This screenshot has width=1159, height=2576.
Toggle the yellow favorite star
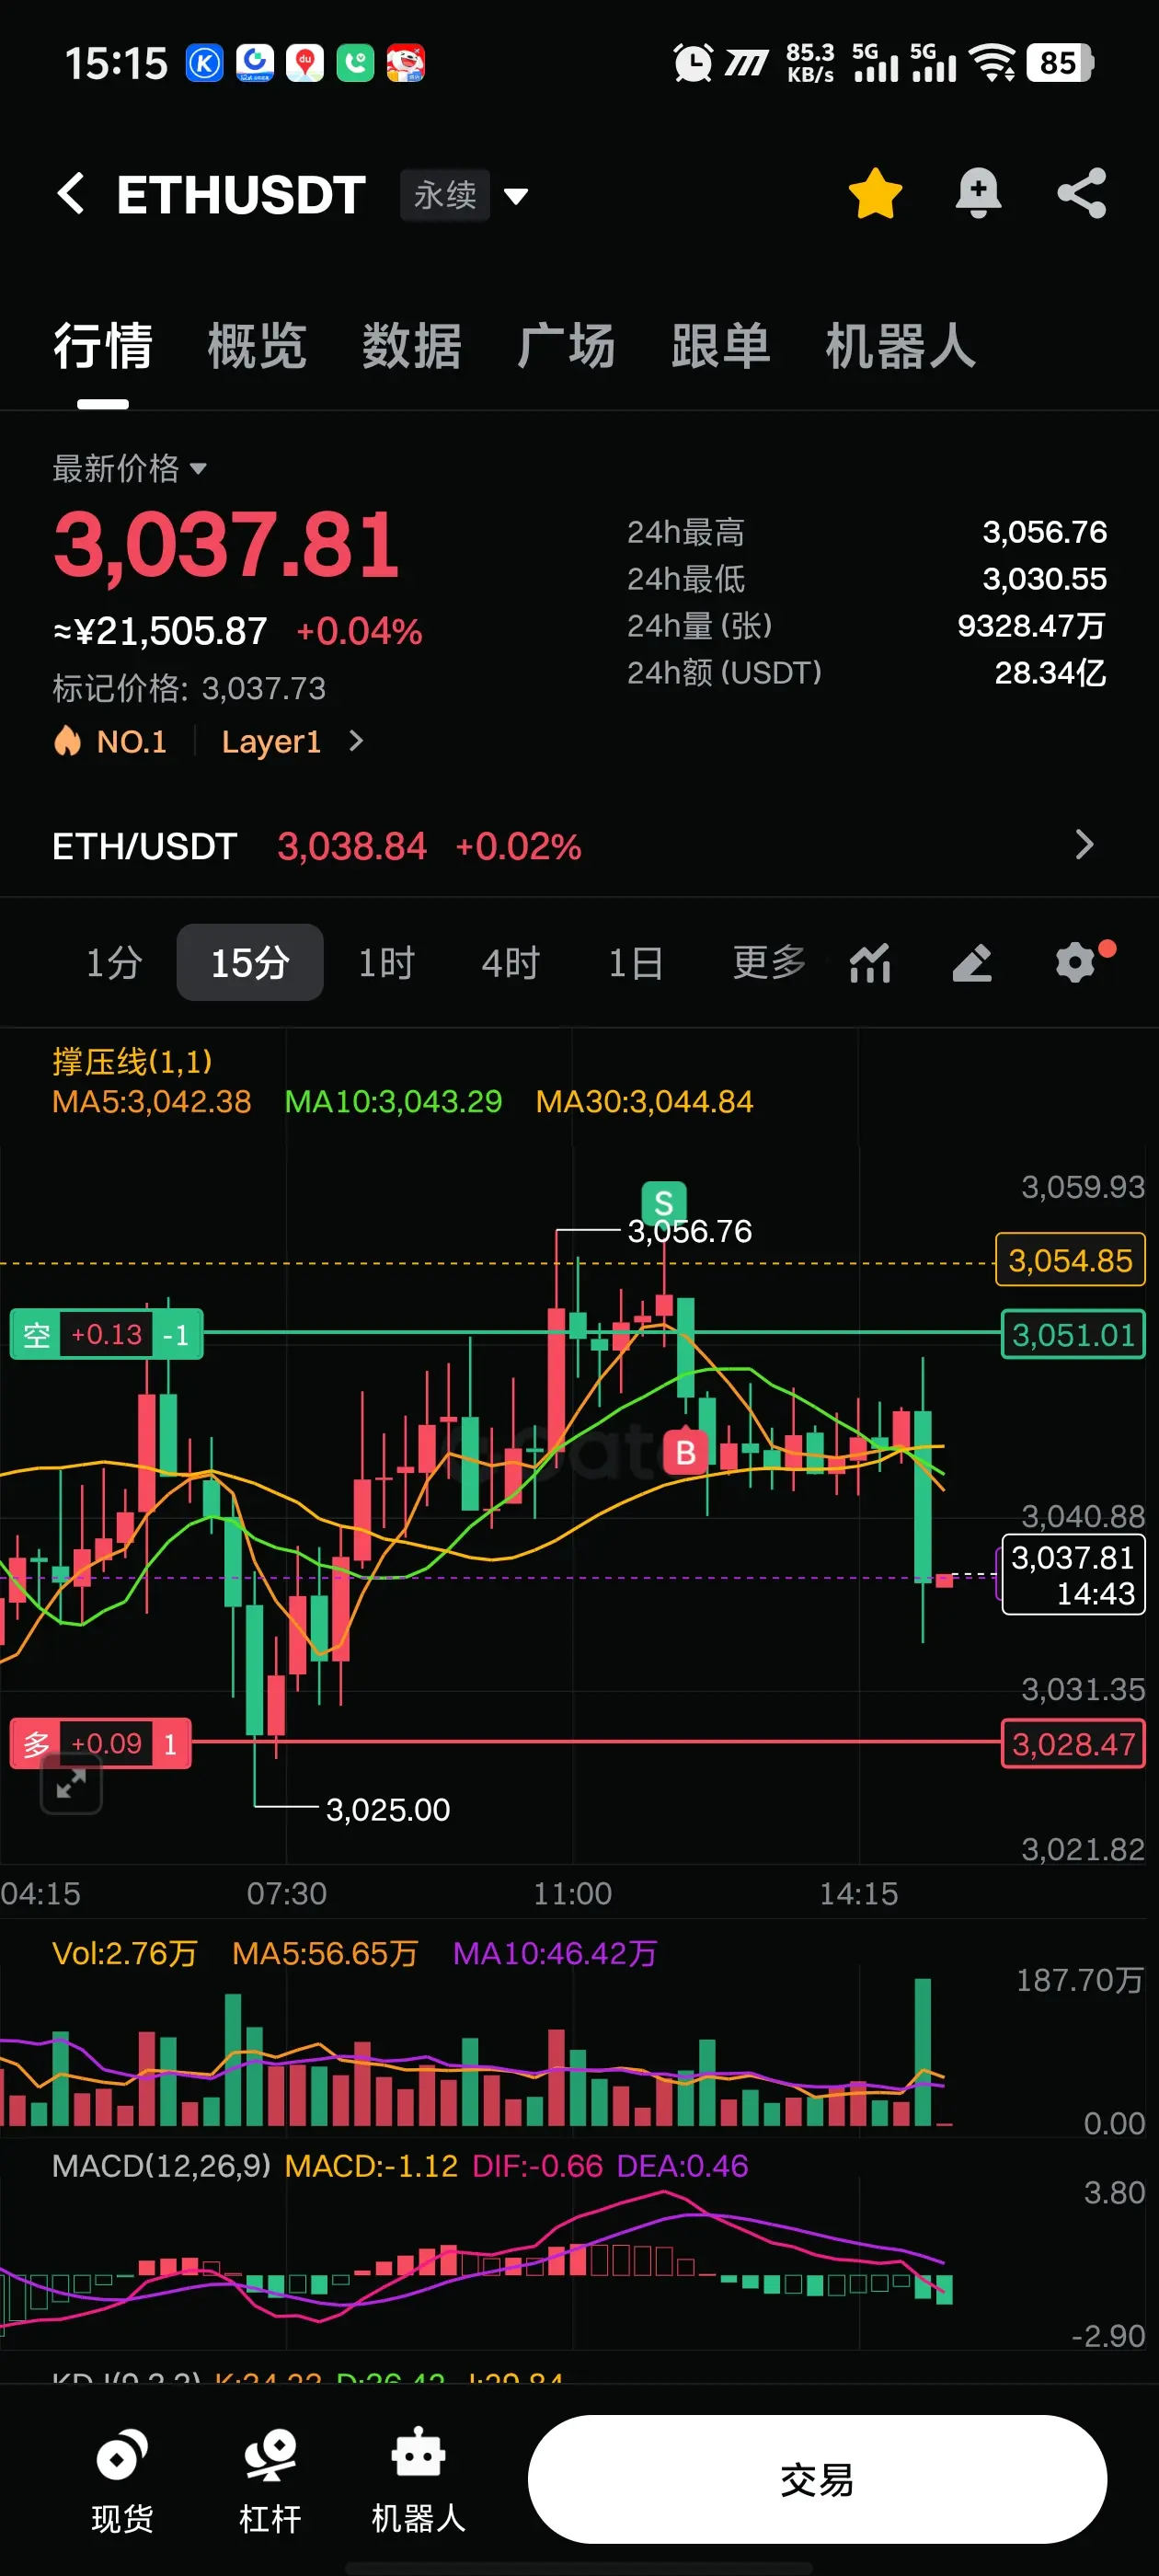[x=875, y=193]
